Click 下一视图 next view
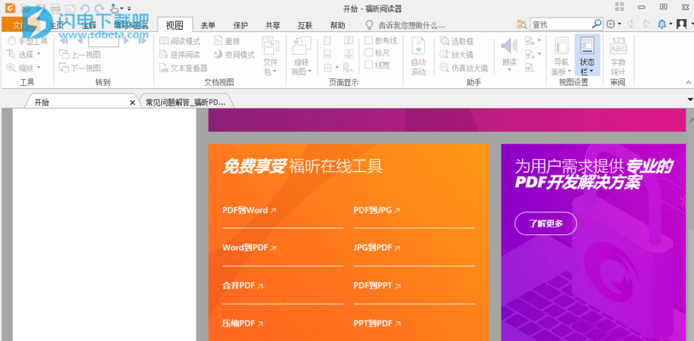Viewport: 694px width, 341px height. click(80, 69)
